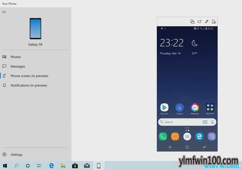Open Microsoft Edge on the phone dock

(x=199, y=136)
